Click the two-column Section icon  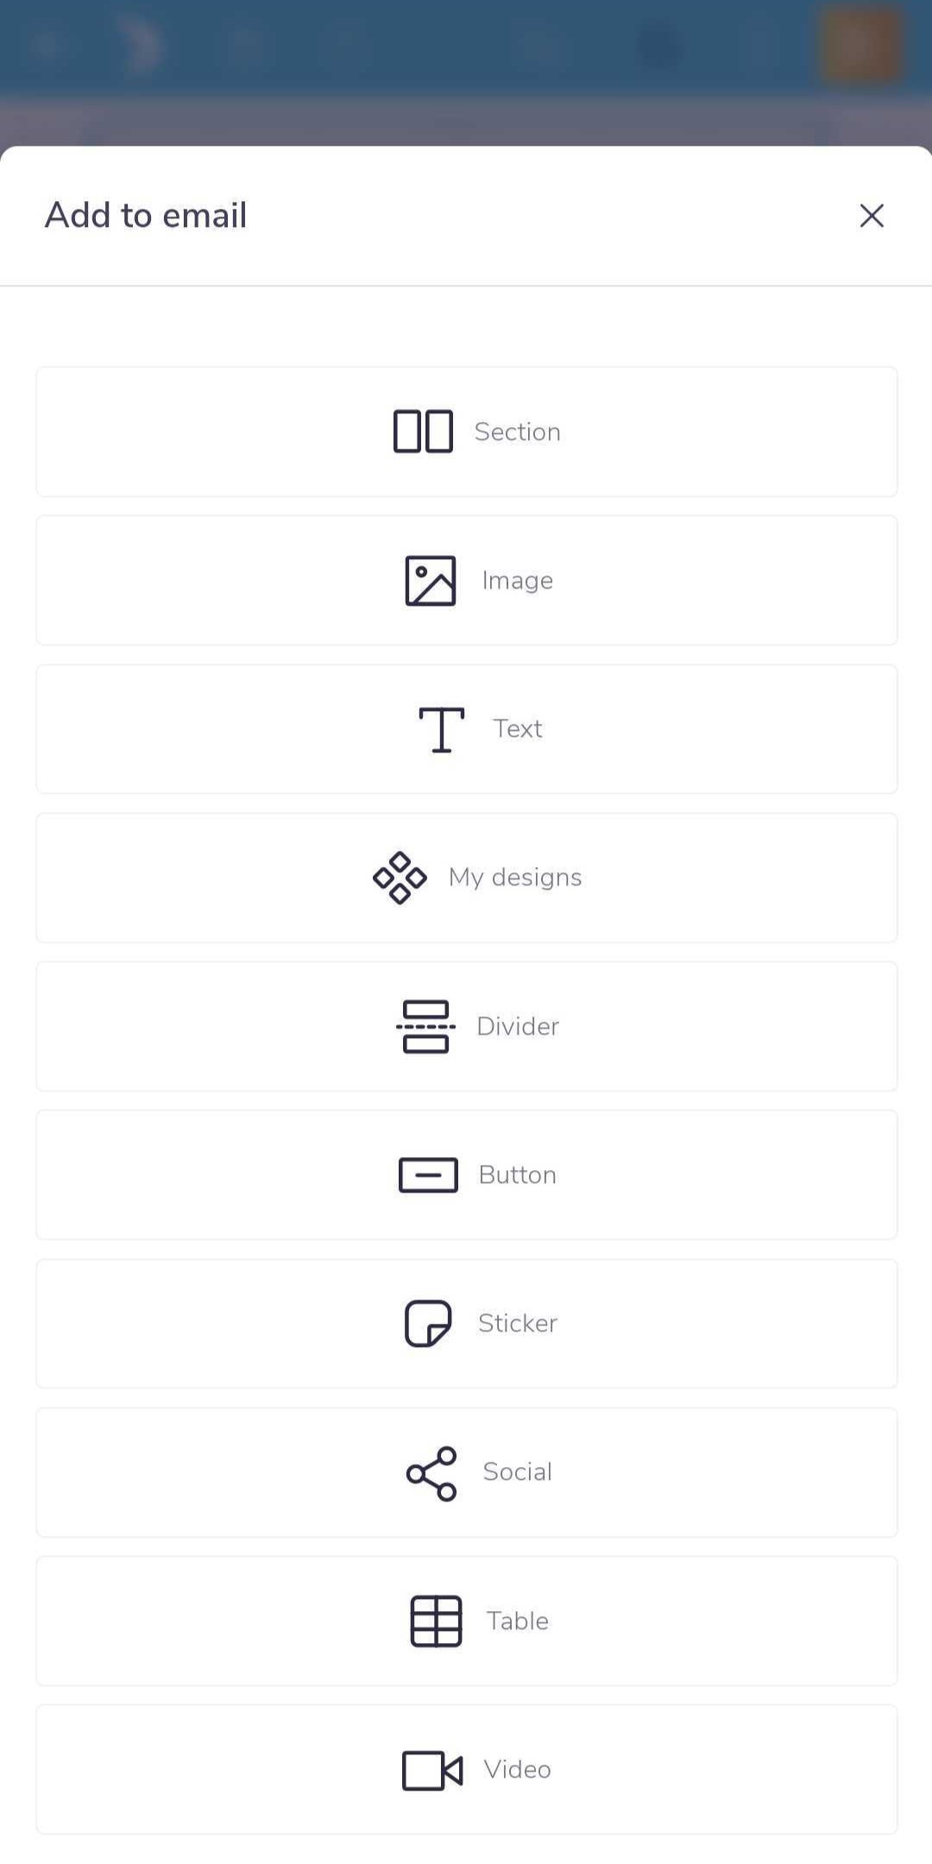tap(423, 431)
